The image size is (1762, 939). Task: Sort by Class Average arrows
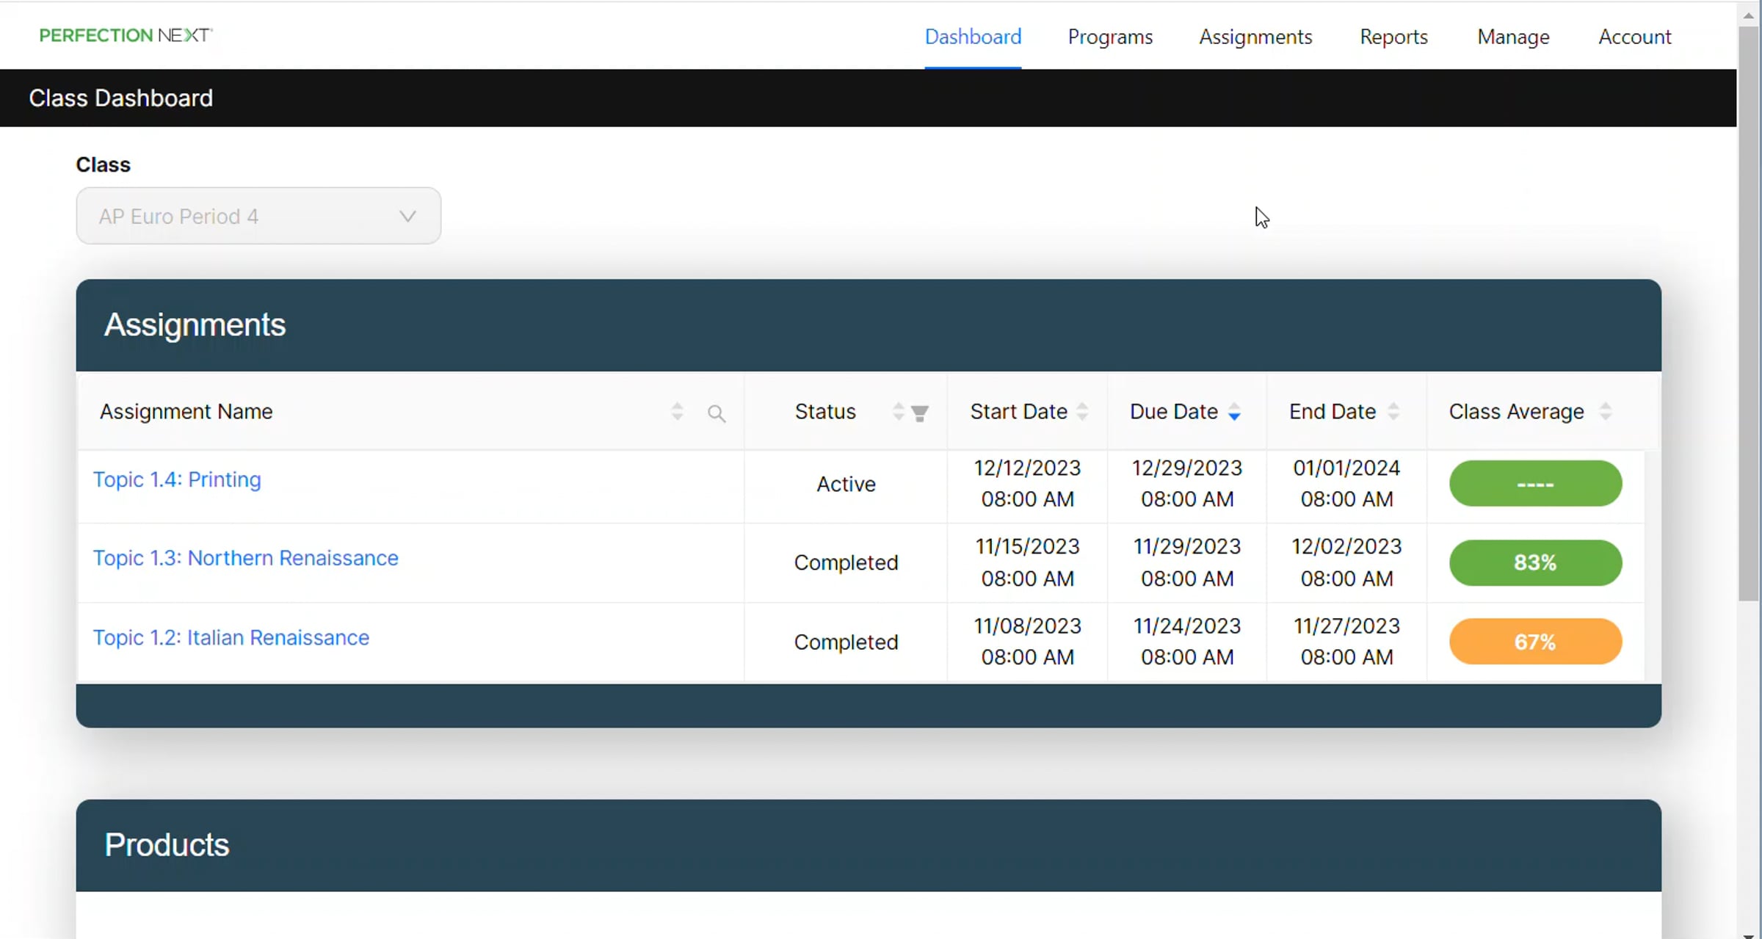tap(1605, 412)
